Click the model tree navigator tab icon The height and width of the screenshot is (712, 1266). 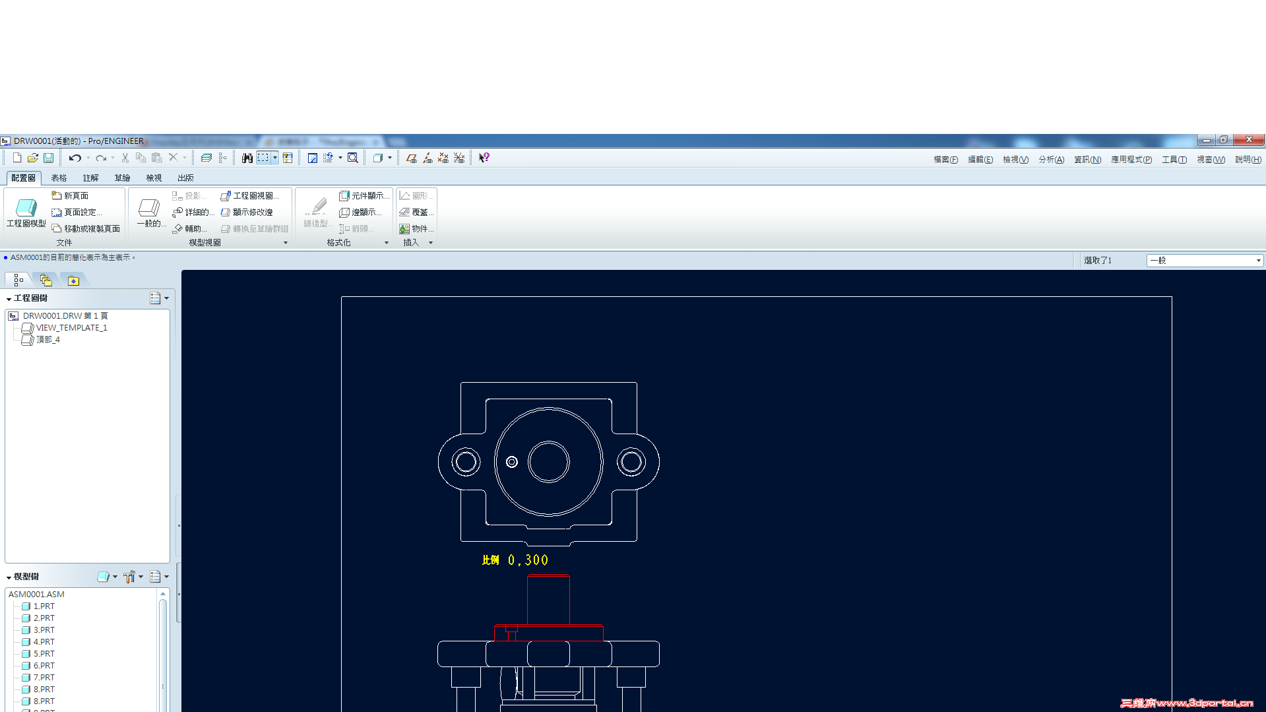click(x=18, y=280)
